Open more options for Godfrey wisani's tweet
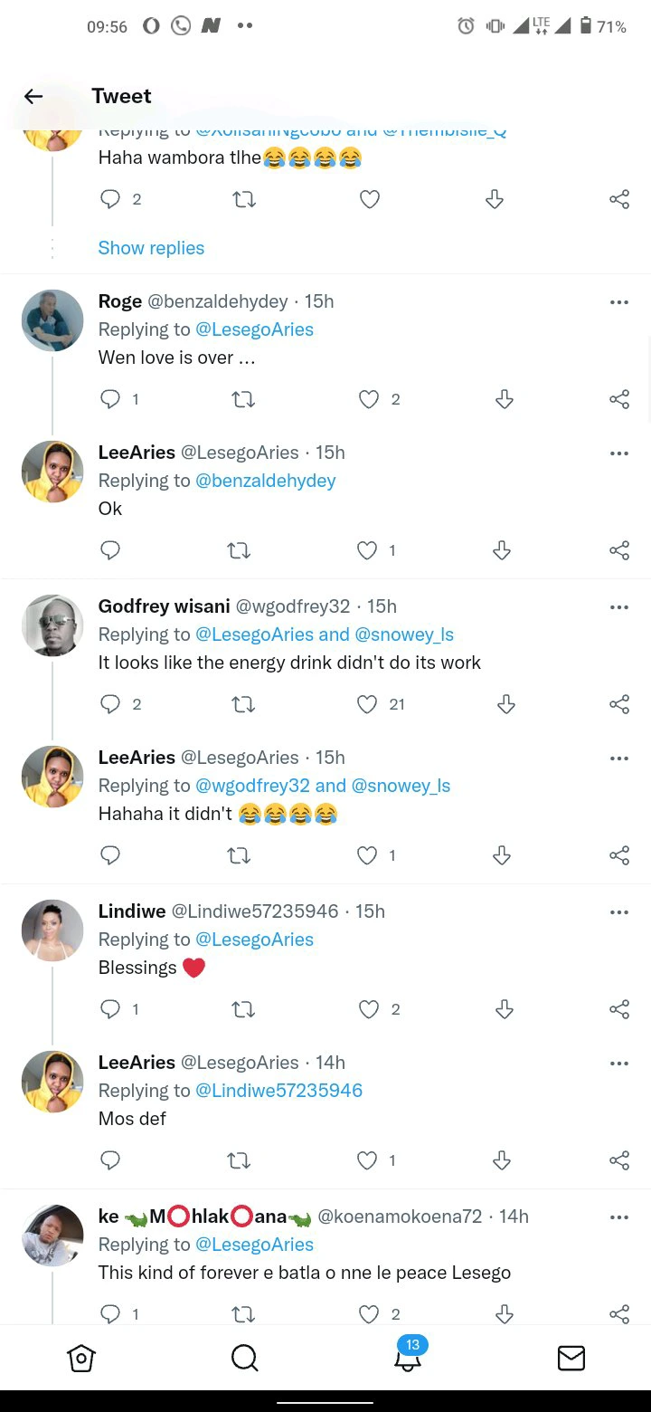The width and height of the screenshot is (651, 1412). (x=619, y=607)
